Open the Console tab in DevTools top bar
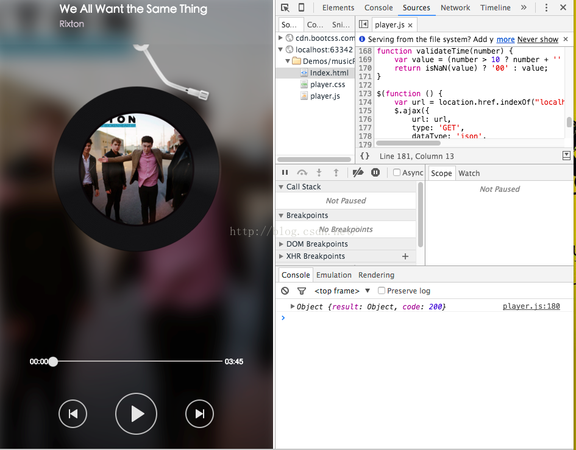 [379, 8]
